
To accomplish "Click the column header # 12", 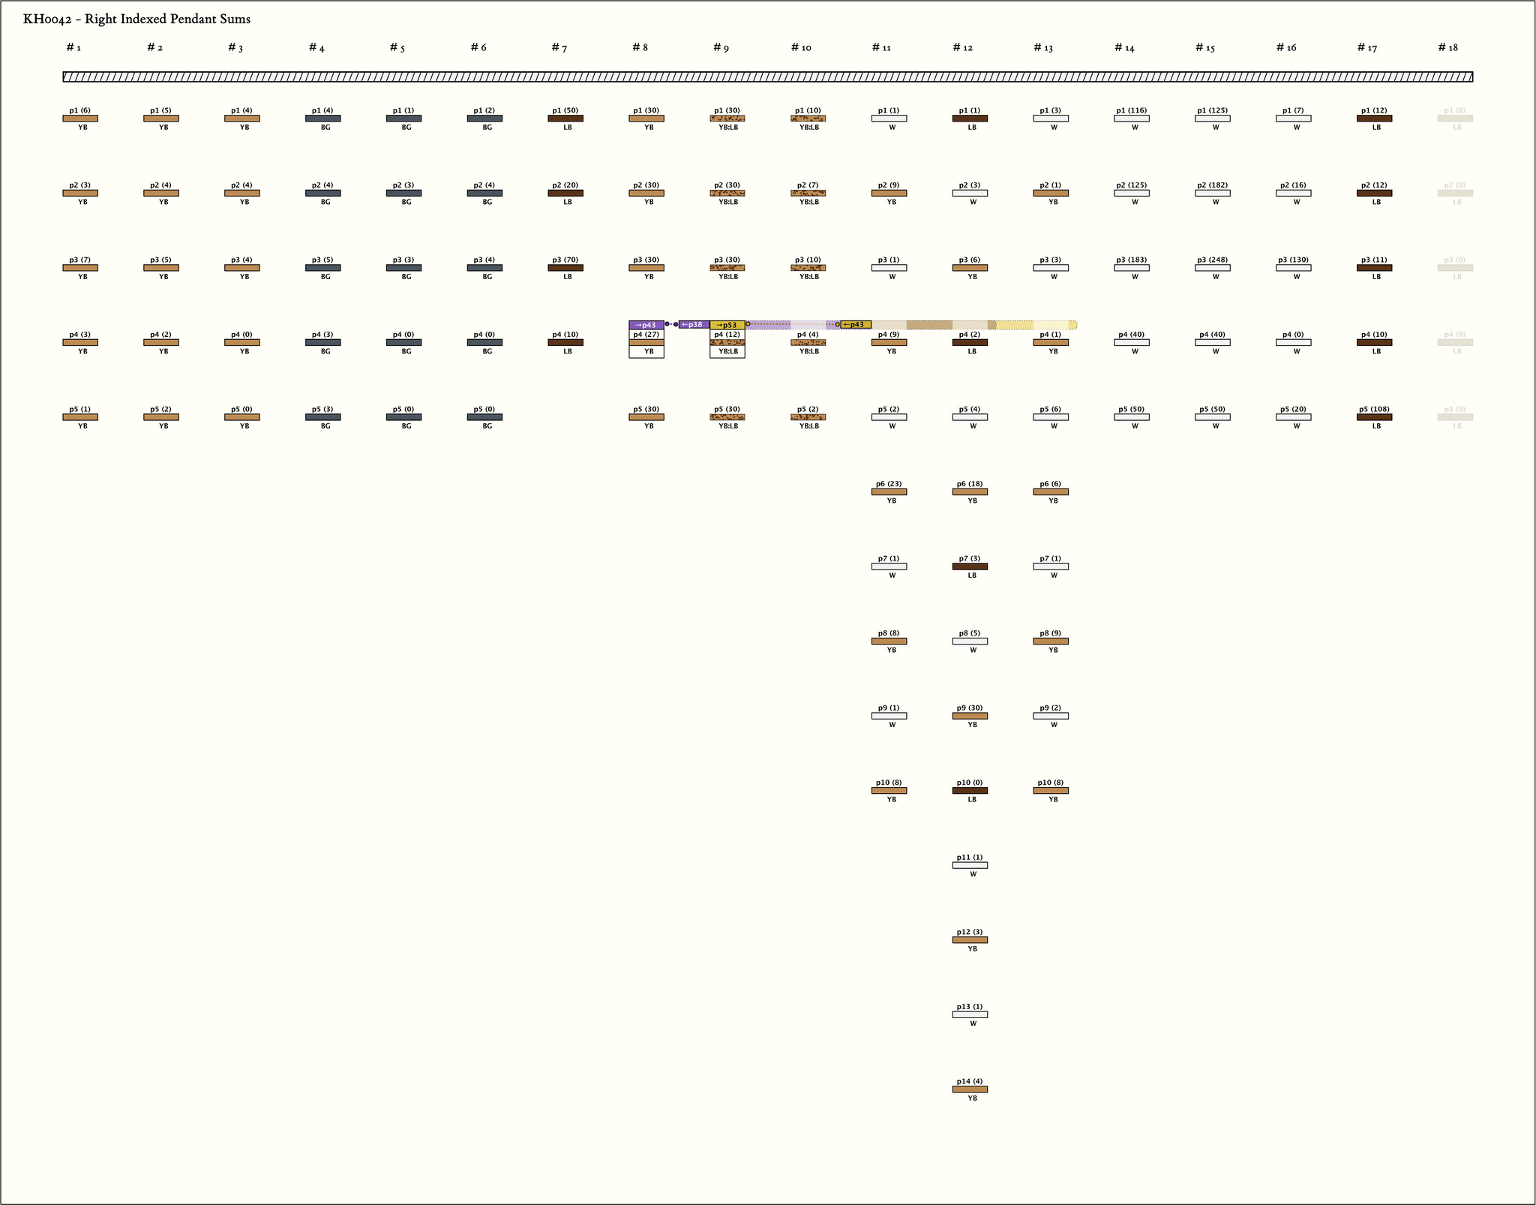I will pos(962,48).
